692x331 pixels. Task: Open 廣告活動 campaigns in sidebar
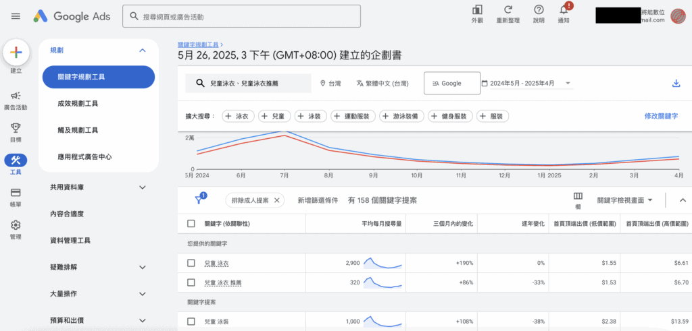coord(16,96)
